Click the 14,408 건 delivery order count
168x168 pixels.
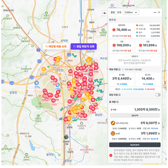tap(148, 79)
